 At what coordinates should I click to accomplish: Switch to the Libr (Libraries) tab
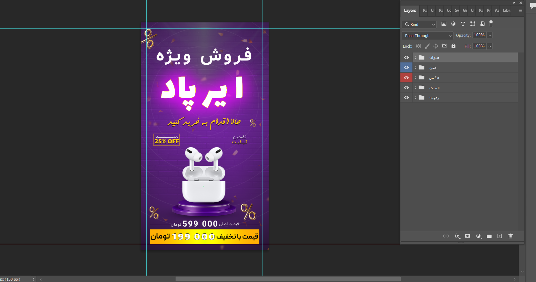507,11
